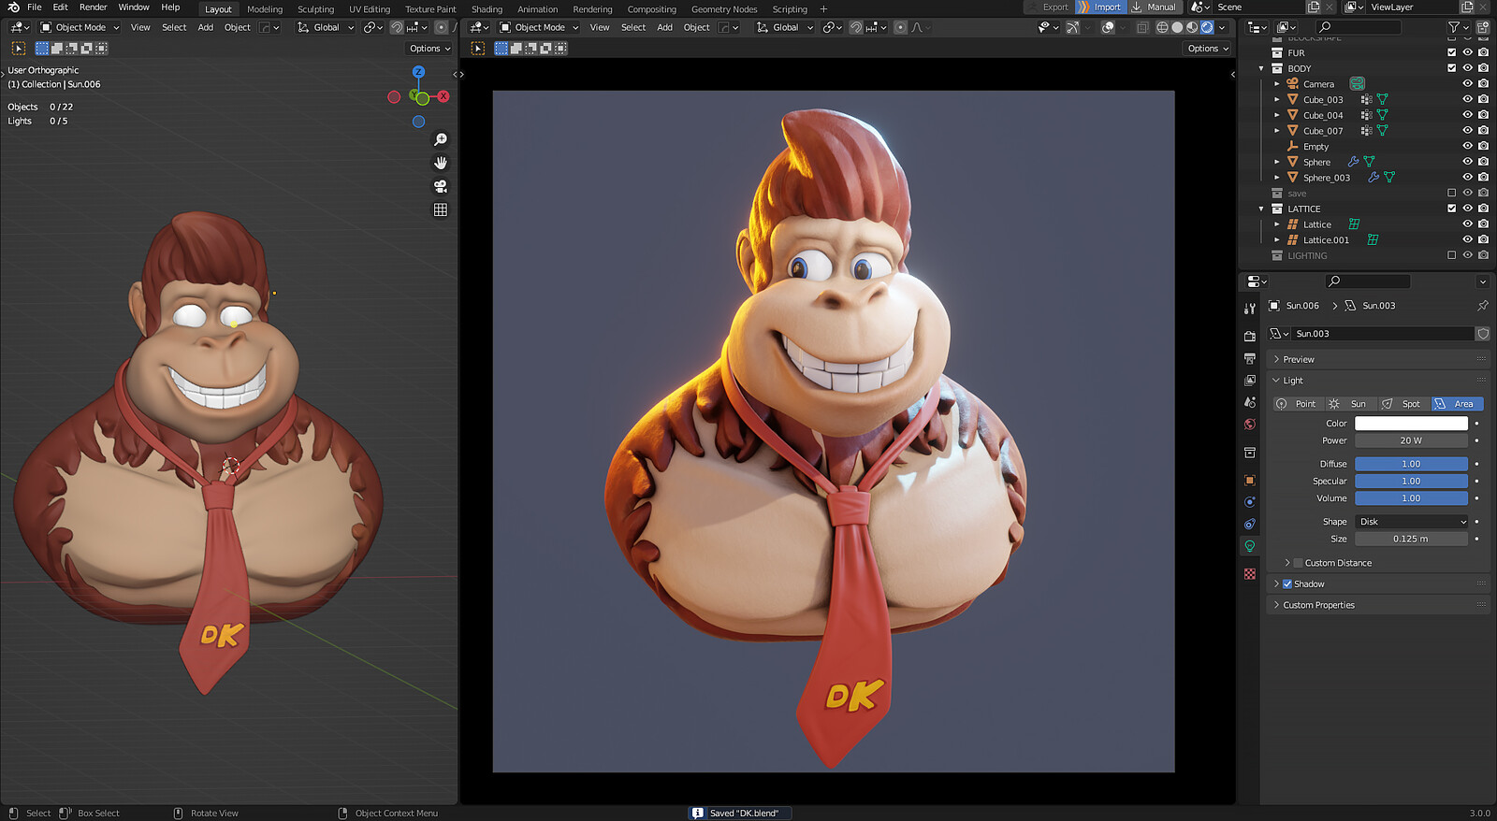
Task: Open the Object properties tab
Action: 1250,480
